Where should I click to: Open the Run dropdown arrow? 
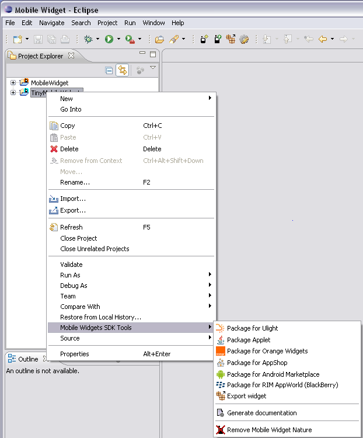[118, 39]
